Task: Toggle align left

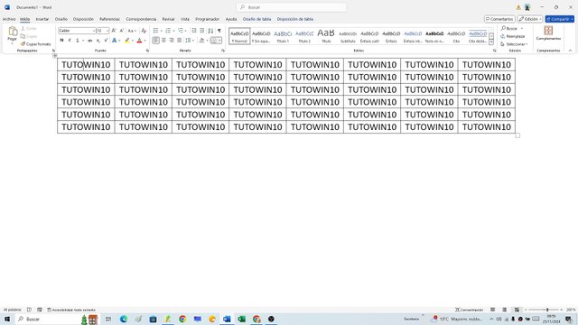Action: pos(156,41)
